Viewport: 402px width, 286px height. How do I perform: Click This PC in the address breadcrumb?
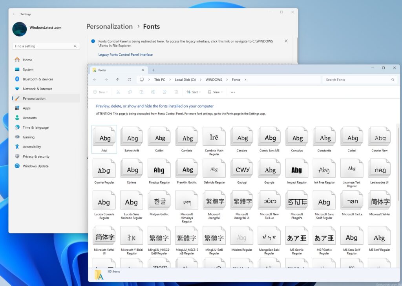click(160, 80)
